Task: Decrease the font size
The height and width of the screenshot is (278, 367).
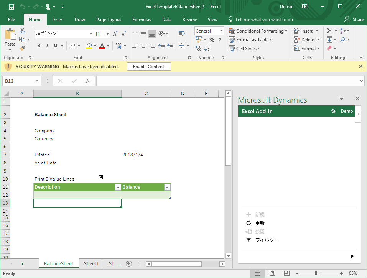Action: click(123, 34)
